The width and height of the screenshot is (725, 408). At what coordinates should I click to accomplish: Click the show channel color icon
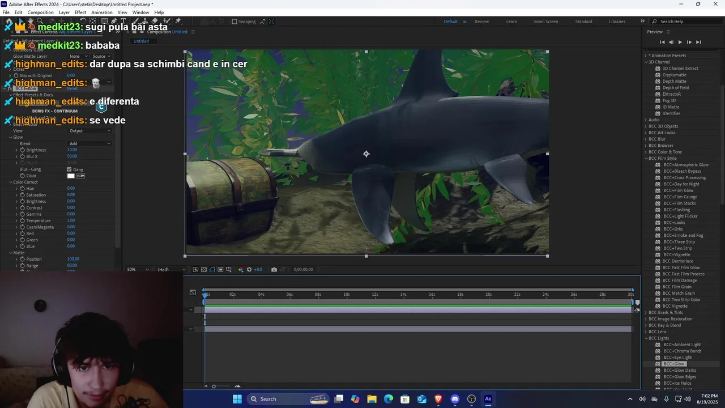(240, 269)
